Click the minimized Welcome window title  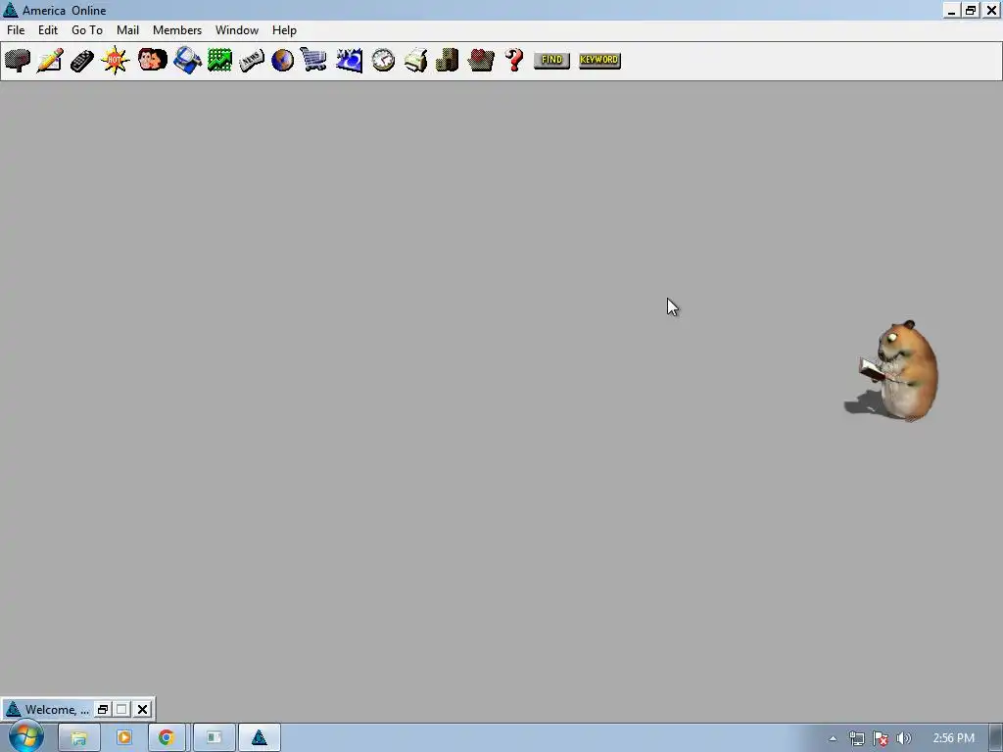[x=57, y=709]
